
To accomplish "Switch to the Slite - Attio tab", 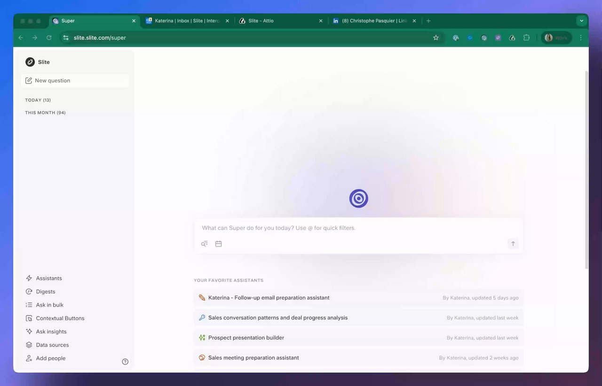I will pyautogui.click(x=281, y=21).
